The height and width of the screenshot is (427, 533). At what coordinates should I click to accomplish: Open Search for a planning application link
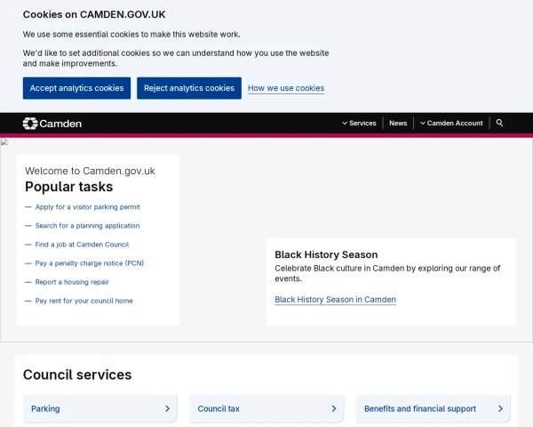tap(87, 226)
